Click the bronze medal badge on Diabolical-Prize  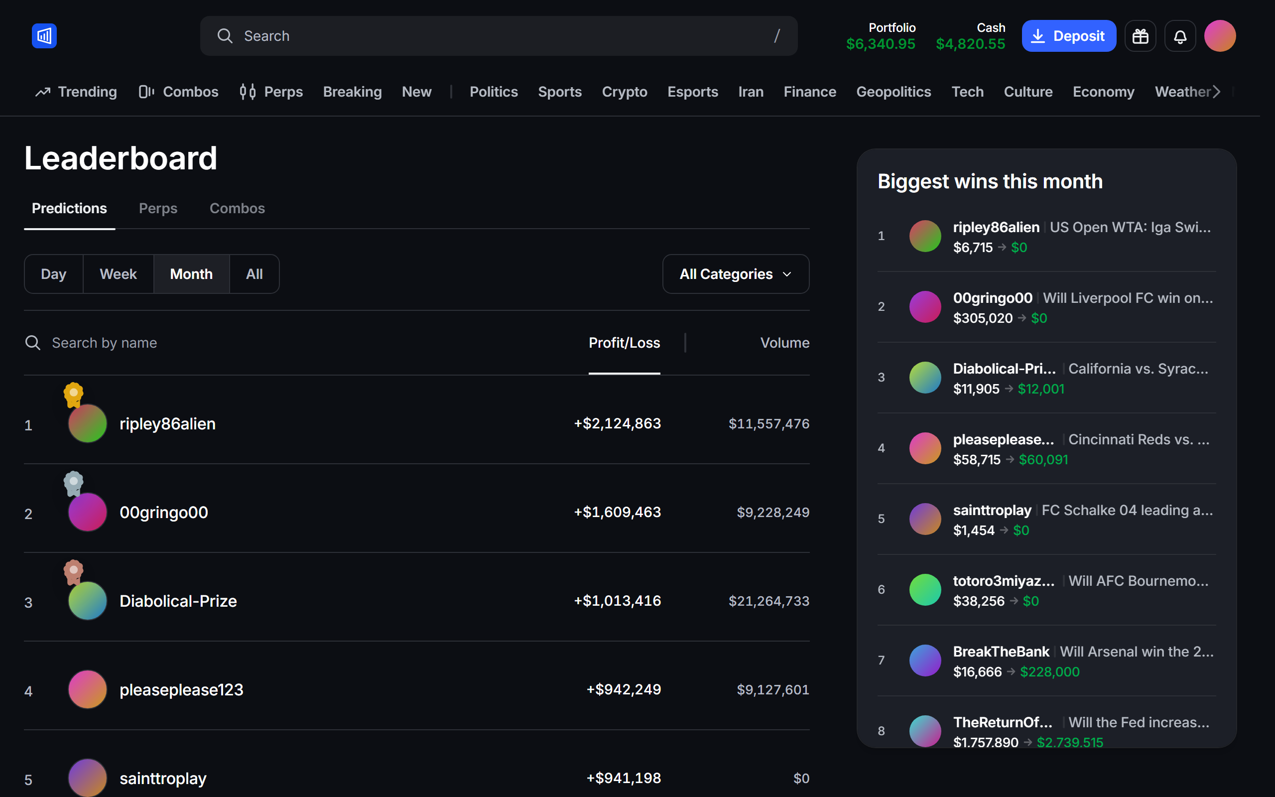tap(74, 571)
